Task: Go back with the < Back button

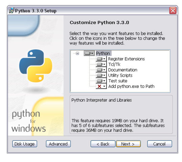Action: click(x=103, y=144)
